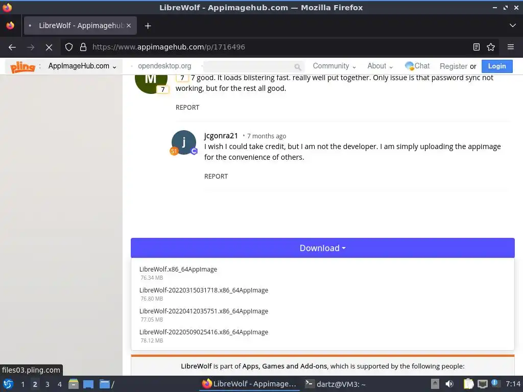Image resolution: width=523 pixels, height=392 pixels.
Task: Click the show desktop taskbar icon
Action: coord(88,384)
